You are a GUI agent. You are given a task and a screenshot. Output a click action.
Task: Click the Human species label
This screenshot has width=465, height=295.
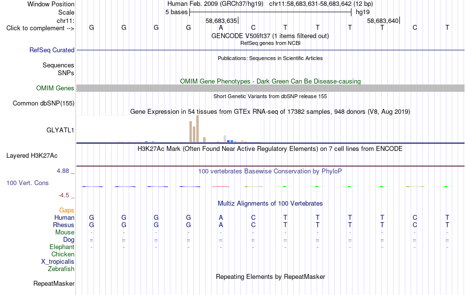pyautogui.click(x=64, y=217)
